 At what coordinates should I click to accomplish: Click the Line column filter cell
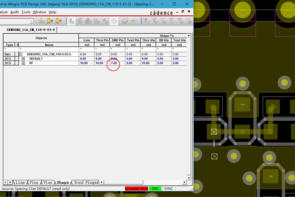click(86, 49)
